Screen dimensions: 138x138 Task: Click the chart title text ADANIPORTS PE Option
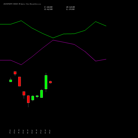click(22, 4)
